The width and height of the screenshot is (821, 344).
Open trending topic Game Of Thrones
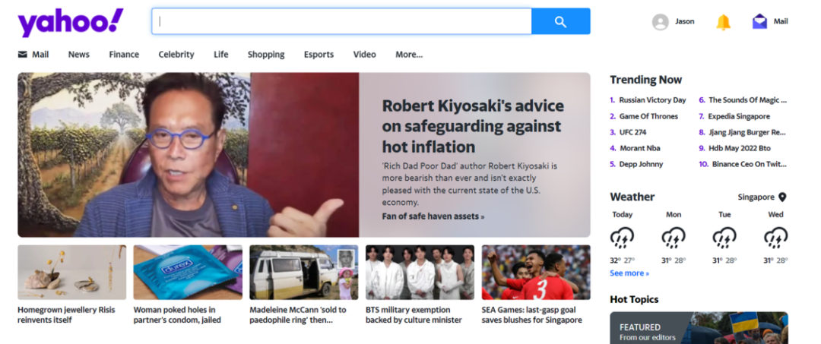click(x=648, y=116)
